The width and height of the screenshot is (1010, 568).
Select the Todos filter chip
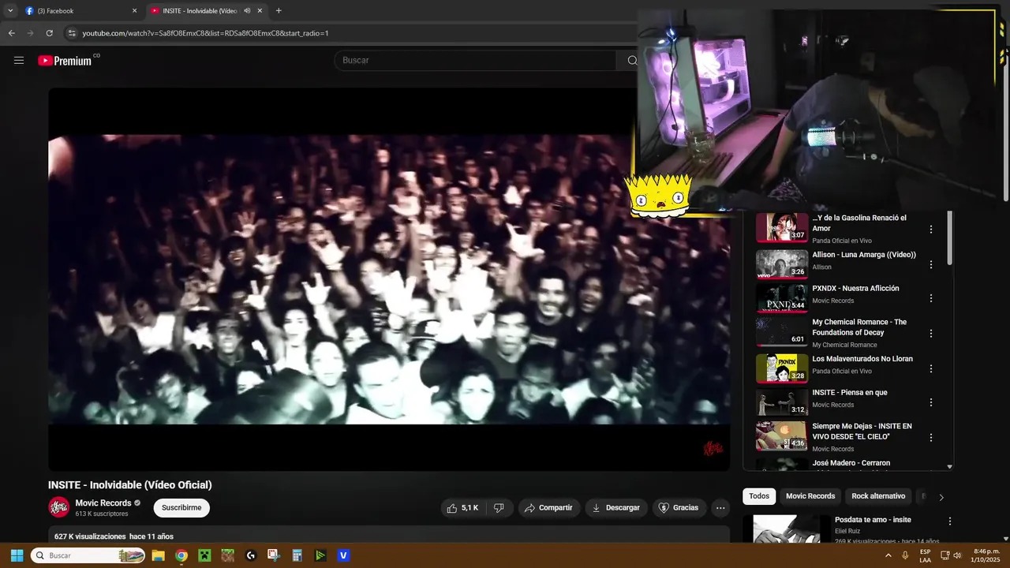point(759,496)
